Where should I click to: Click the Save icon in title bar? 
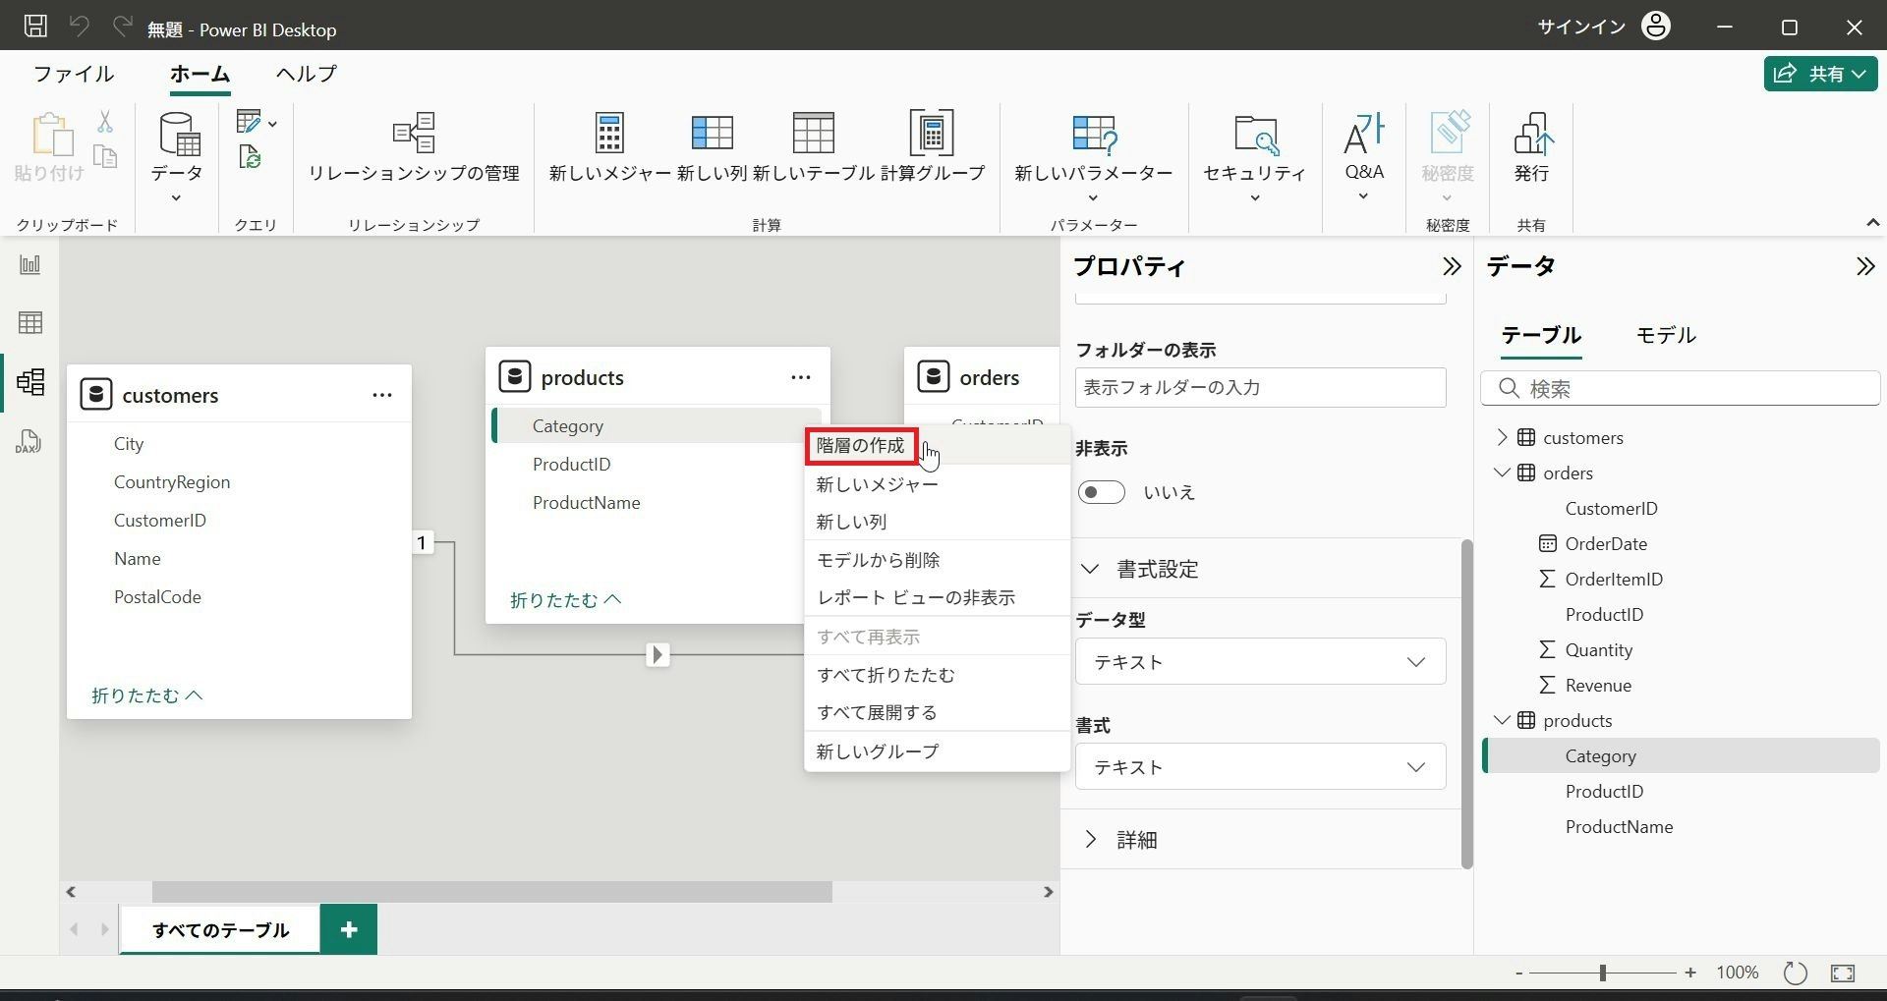pyautogui.click(x=35, y=27)
